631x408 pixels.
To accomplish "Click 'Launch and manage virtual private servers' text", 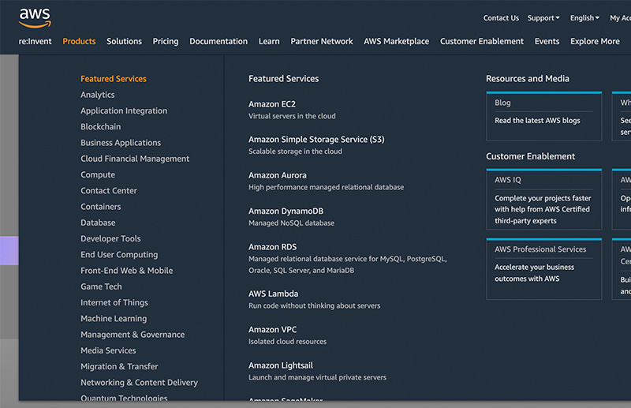I will coord(317,377).
